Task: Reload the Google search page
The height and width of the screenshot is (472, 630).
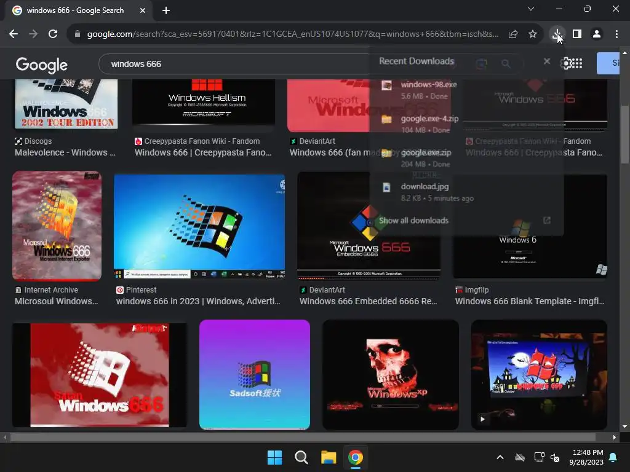Action: point(53,34)
